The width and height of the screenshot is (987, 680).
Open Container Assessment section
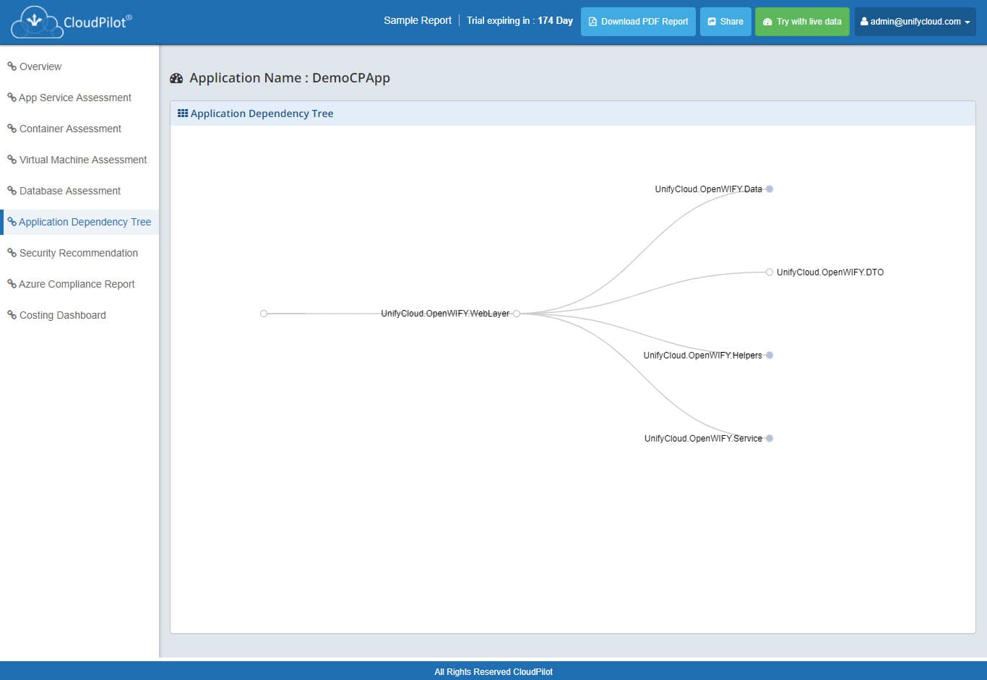[70, 129]
